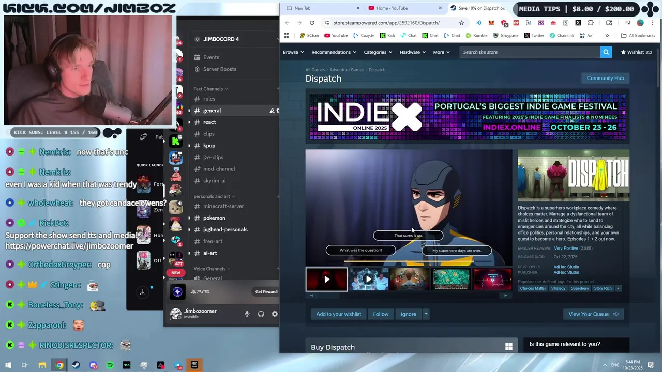Screen dimensions: 662x372
Task: Open the Chrome extensions puzzle icon
Action: pos(591,23)
